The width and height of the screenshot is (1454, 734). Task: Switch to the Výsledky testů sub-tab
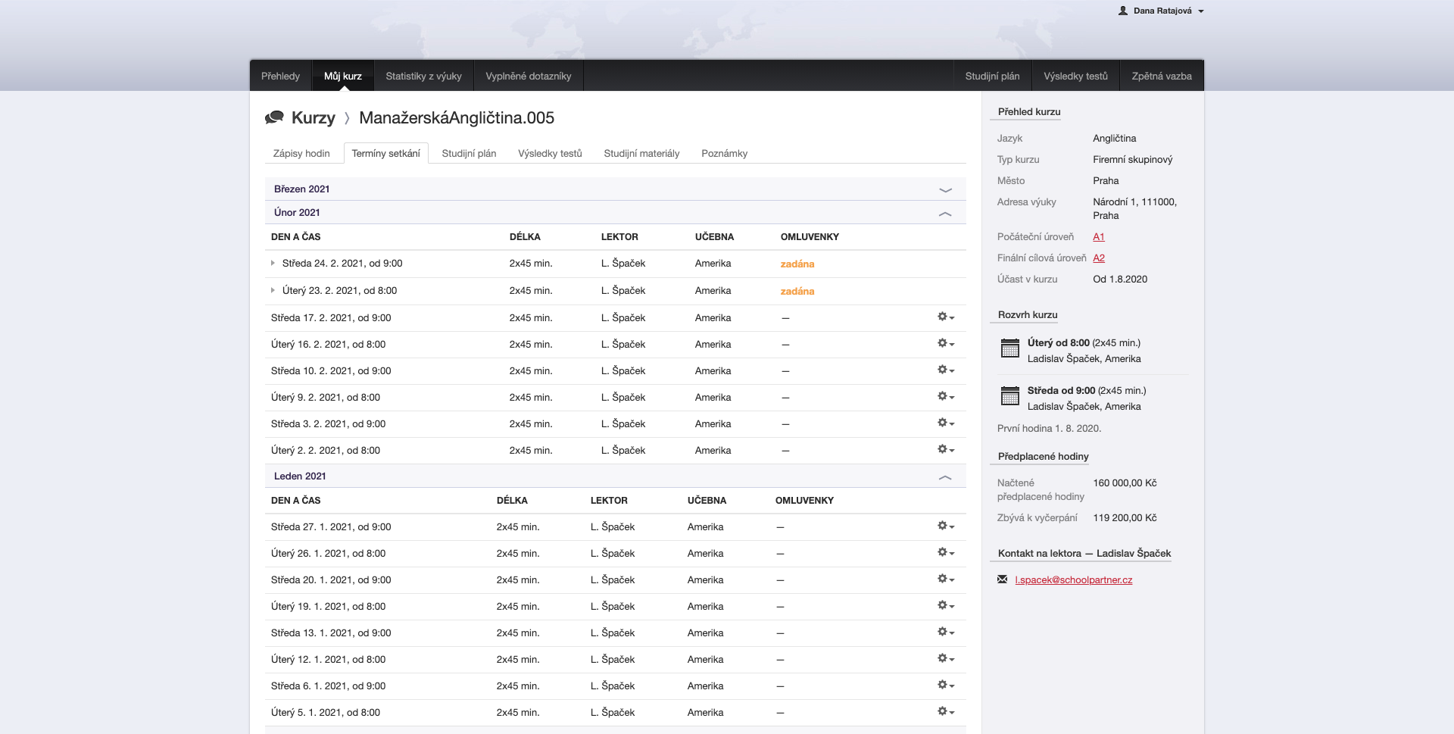(550, 153)
